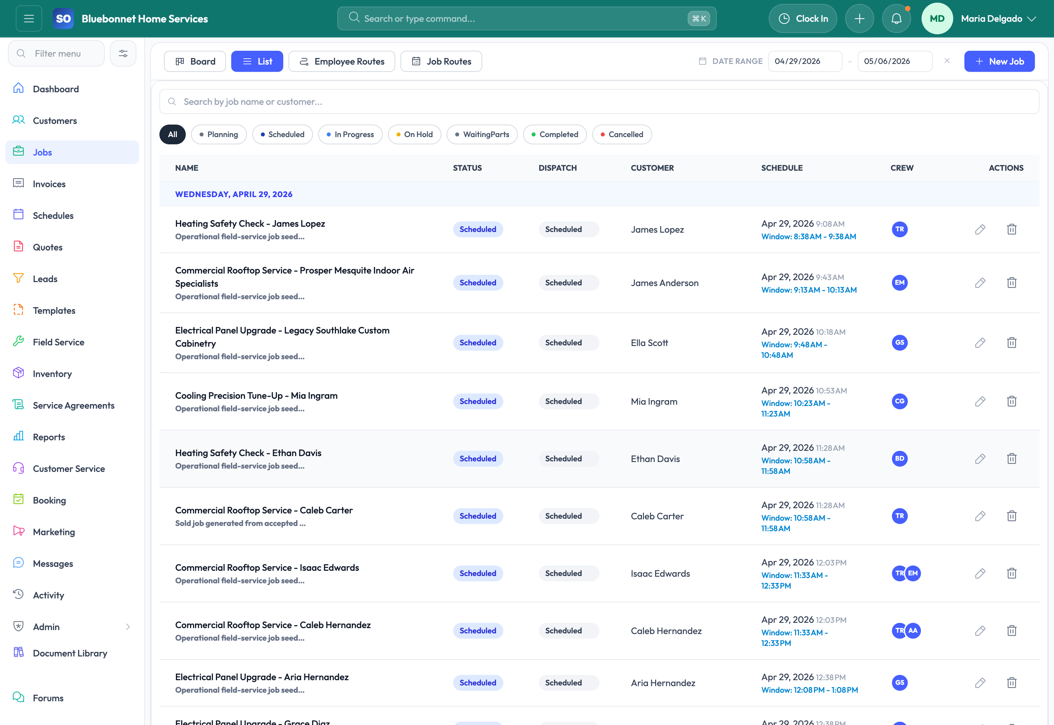Delete the Electrical Panel Upgrade – Aria Hernandez job
Screen dimensions: 1054x725
(x=1011, y=683)
